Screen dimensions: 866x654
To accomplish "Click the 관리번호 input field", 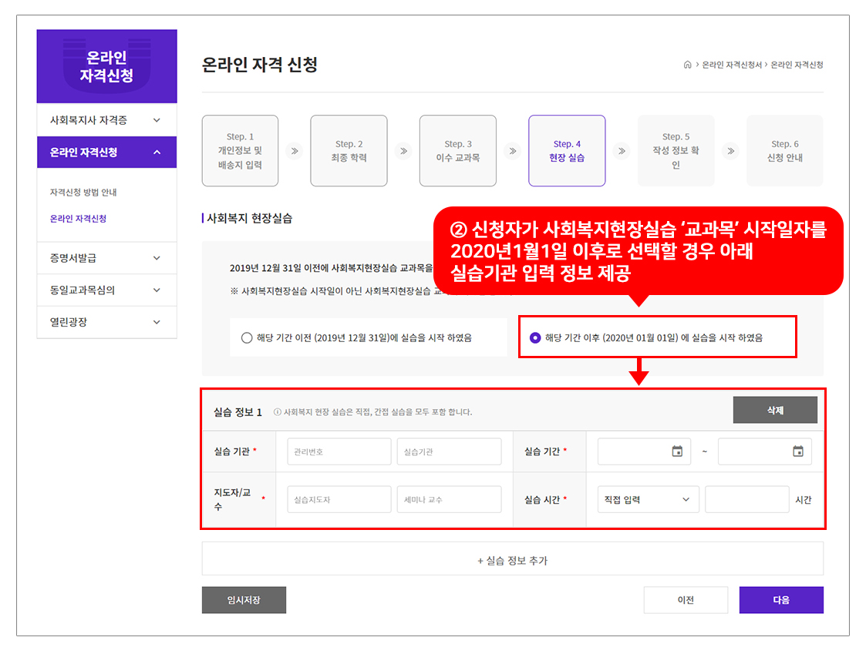I will pos(339,451).
